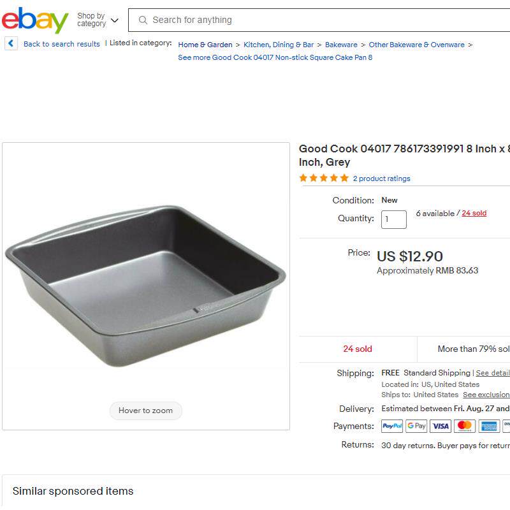Click Back to search results link
Viewport: 510px width, 510px height.
[x=62, y=44]
